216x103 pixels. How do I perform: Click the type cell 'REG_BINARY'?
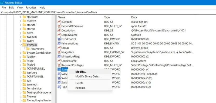tap(112, 43)
